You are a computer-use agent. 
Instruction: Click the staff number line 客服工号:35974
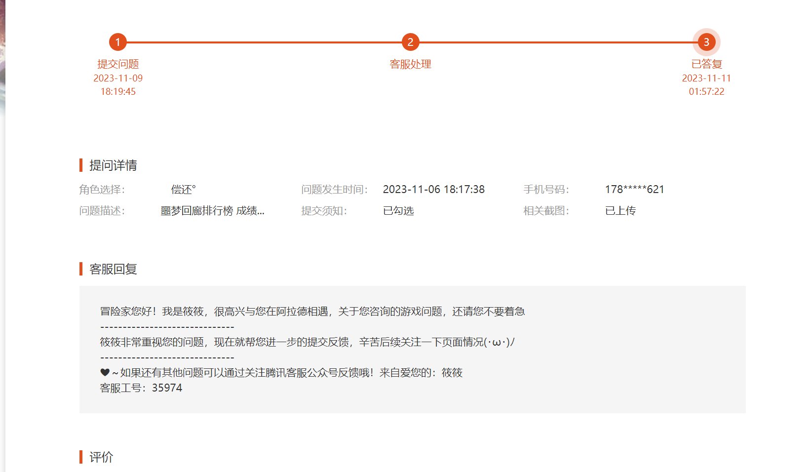(x=141, y=388)
